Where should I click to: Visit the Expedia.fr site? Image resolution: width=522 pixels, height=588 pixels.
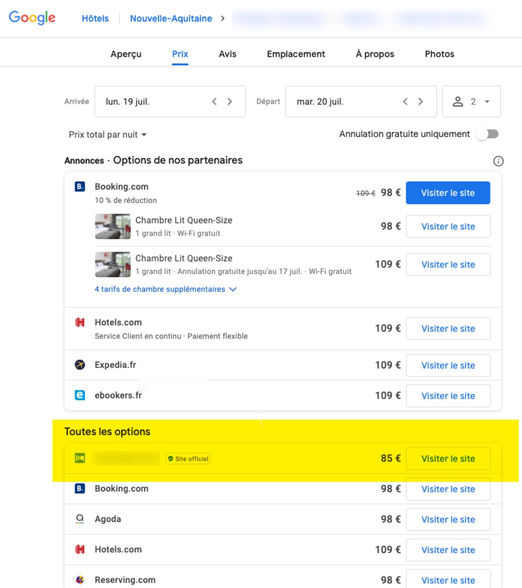point(448,365)
